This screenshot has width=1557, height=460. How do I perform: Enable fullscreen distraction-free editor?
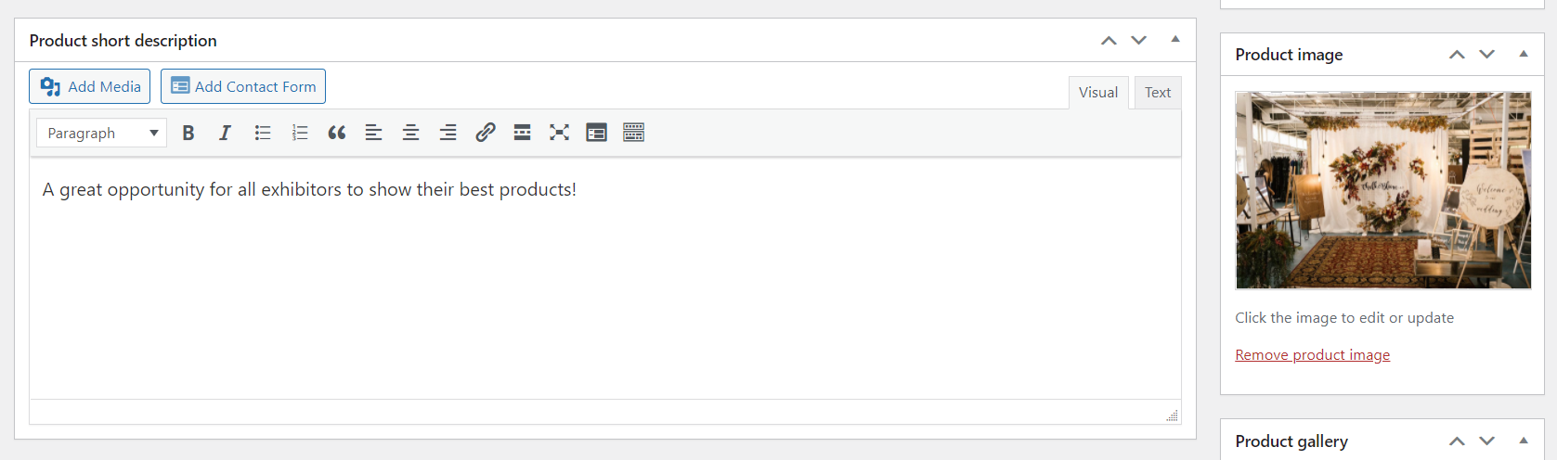[559, 133]
